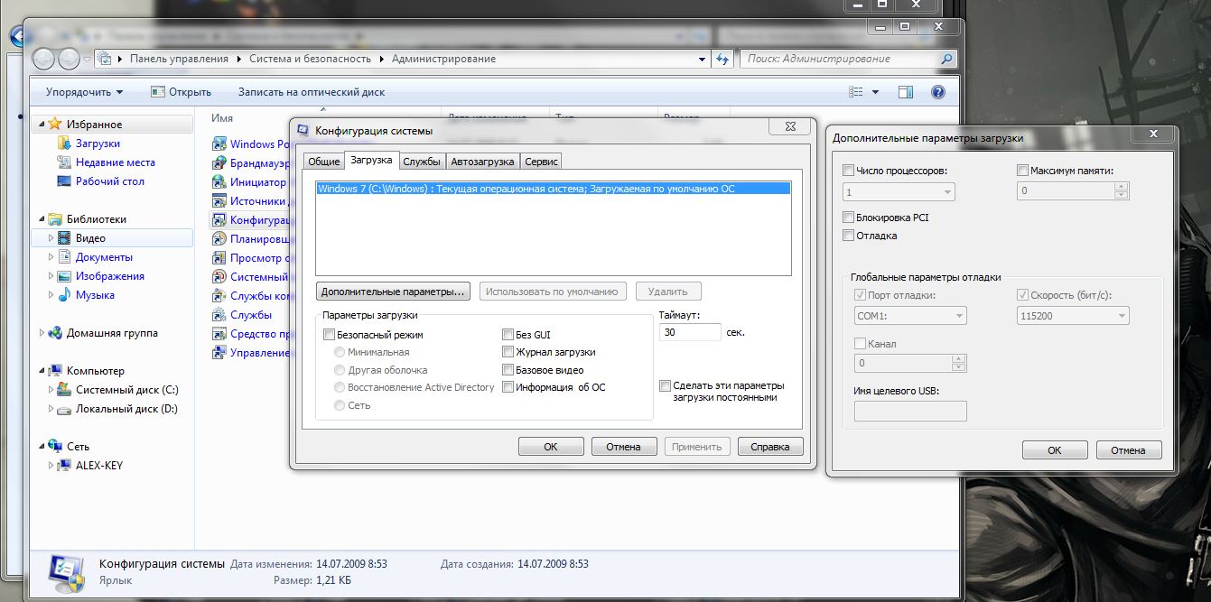Toggle the preview pane icon in toolbar

tap(906, 92)
